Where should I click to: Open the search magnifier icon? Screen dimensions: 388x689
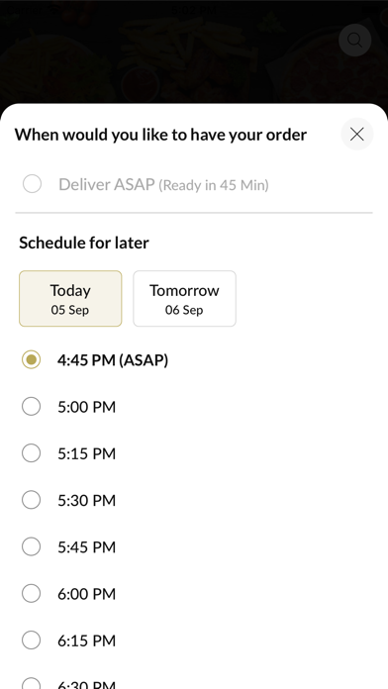(x=354, y=40)
